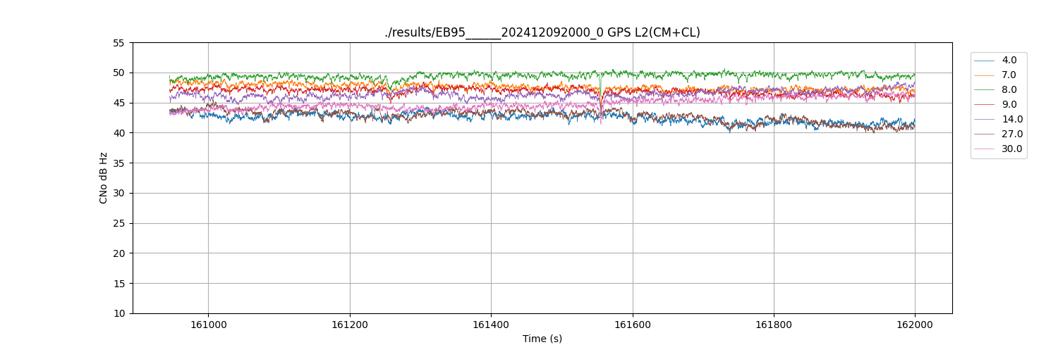Click the 161600 x-axis tick label
Viewport: 1058px width, 352px height.
633,325
